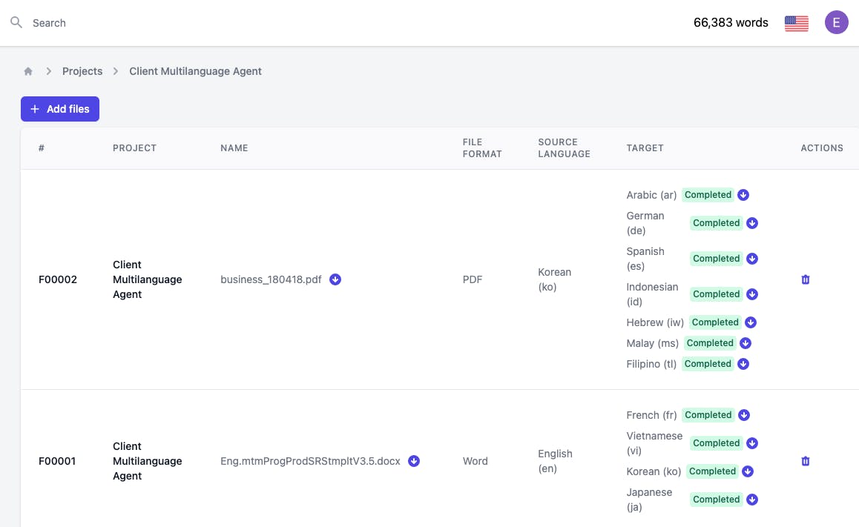Download Spanish (es) translation
Screen dimensions: 859x527
(751, 259)
